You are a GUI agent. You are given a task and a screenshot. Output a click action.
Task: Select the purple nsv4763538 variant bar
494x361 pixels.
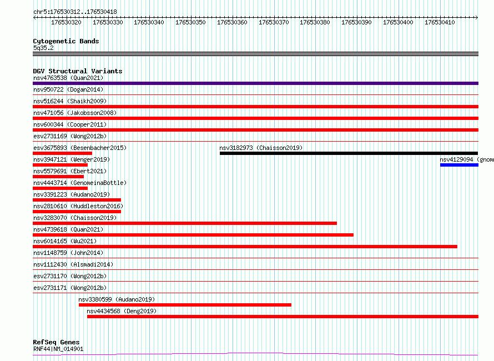(255, 83)
